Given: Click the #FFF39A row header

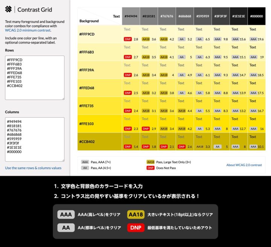Looking at the screenshot, I should point(100,70).
